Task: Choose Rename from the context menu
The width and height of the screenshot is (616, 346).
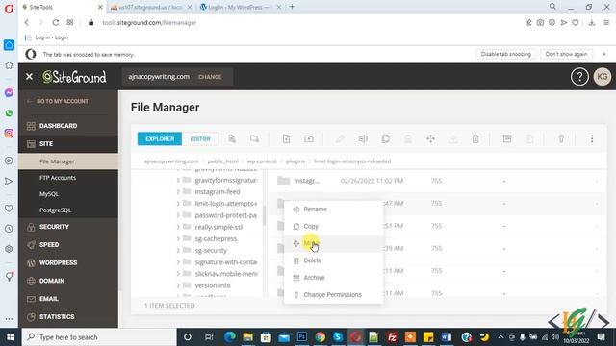Action: pos(333,210)
